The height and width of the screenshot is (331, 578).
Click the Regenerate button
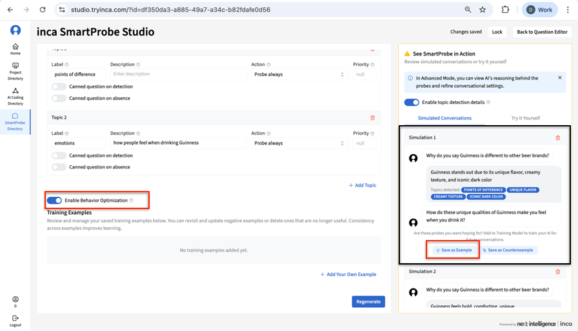pyautogui.click(x=368, y=301)
